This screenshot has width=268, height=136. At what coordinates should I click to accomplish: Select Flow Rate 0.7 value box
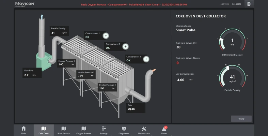pyautogui.click(x=32, y=73)
